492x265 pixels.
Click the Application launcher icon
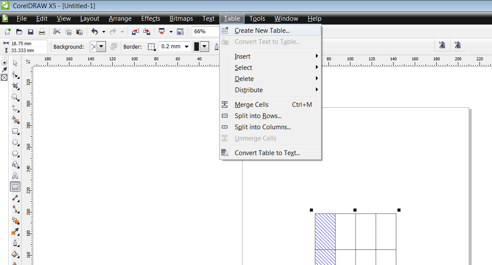[161, 31]
